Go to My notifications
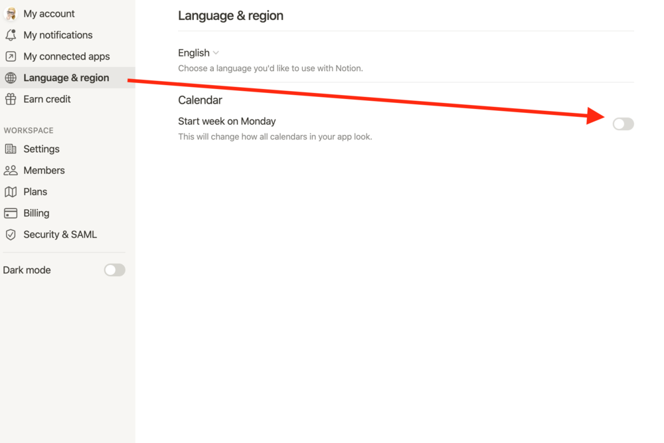The width and height of the screenshot is (664, 443). 68,35
